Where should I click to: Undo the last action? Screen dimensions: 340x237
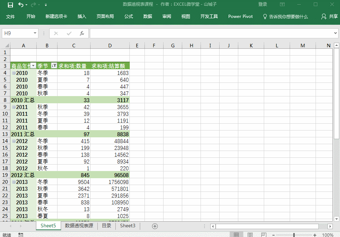point(21,5)
